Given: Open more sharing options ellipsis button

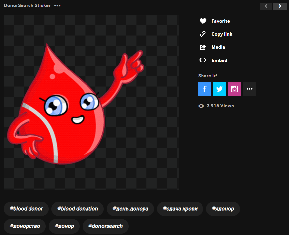Looking at the screenshot, I should pos(249,89).
